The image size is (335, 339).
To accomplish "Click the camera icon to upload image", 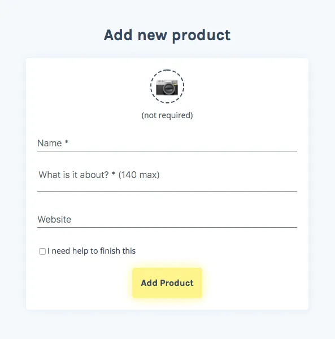I will pyautogui.click(x=167, y=88).
